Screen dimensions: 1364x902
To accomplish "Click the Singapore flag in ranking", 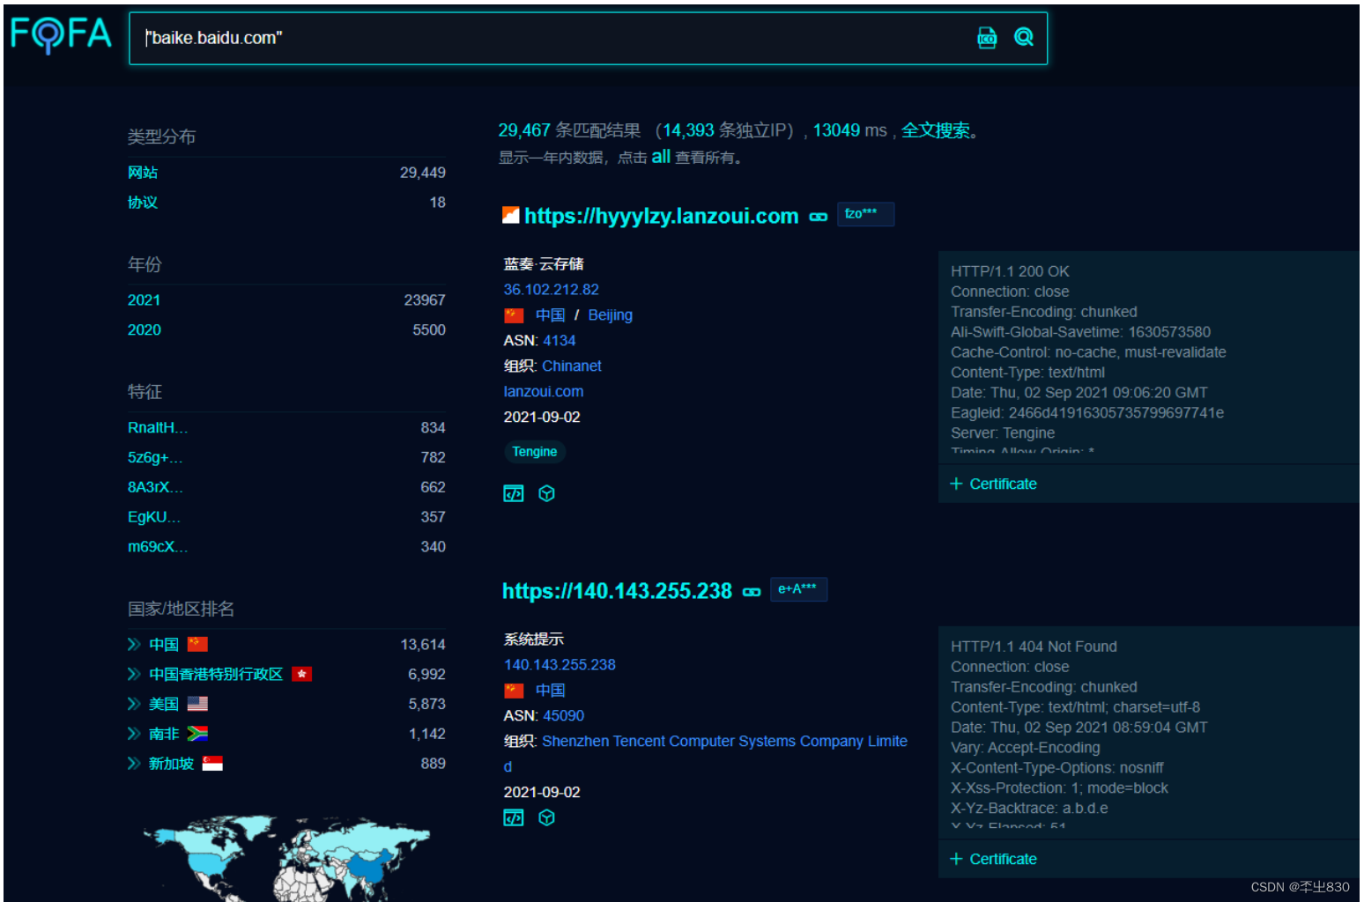I will coord(212,764).
